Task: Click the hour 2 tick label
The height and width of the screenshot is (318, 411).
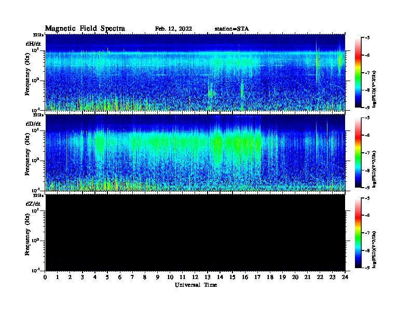Action: [x=70, y=277]
